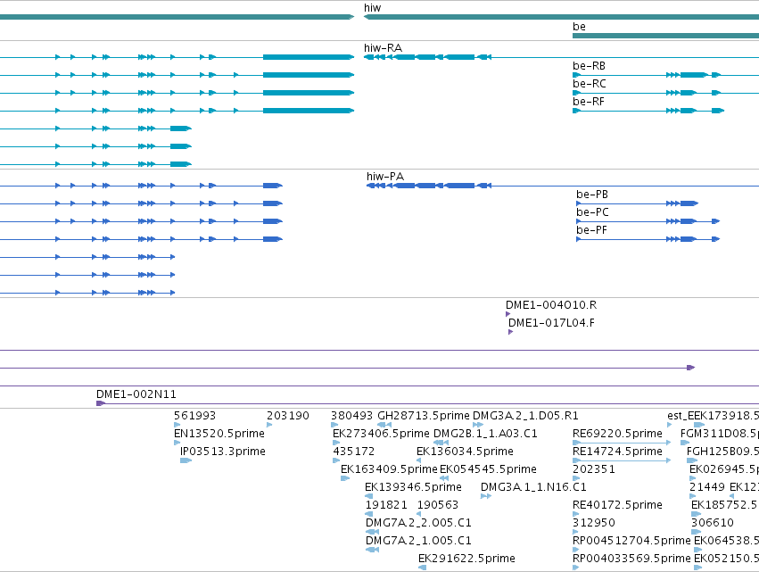Open RP004512704.5prime EST label
This screenshot has height=572, width=759.
click(631, 541)
